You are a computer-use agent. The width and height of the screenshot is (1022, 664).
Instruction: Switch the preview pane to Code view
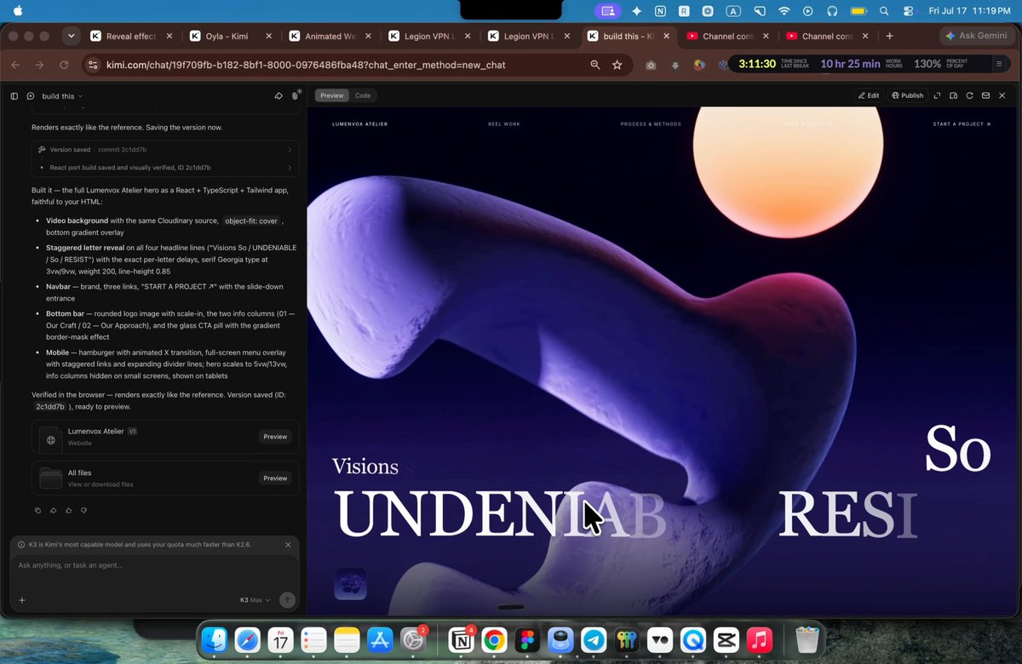point(363,95)
